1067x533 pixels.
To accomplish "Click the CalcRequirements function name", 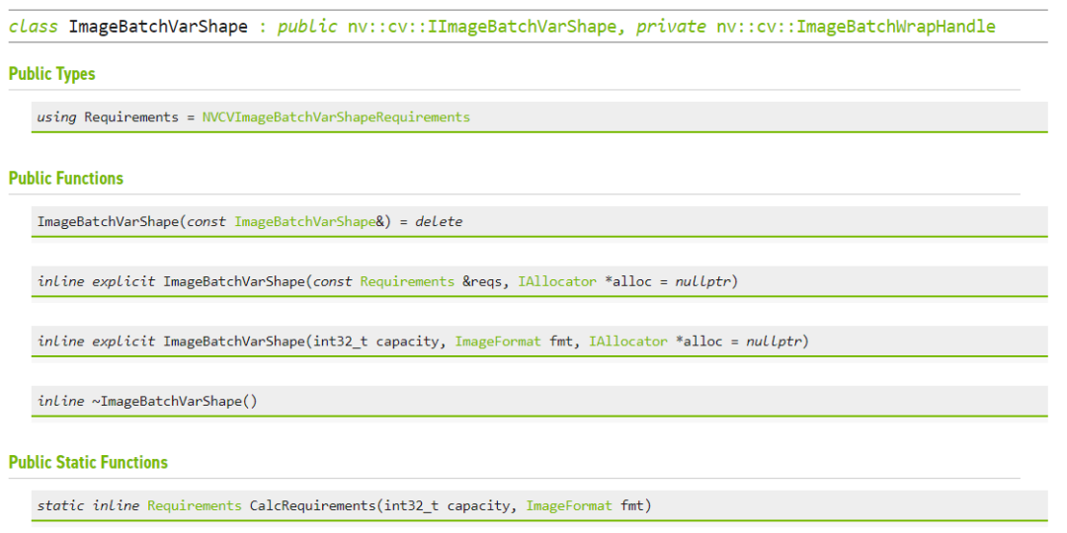I will [312, 505].
